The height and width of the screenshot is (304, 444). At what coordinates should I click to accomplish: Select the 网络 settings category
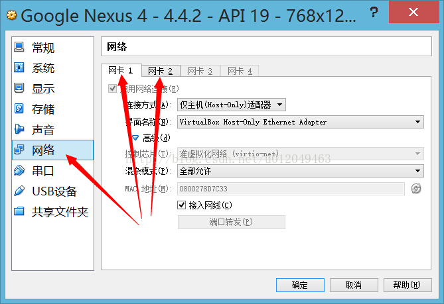click(52, 150)
